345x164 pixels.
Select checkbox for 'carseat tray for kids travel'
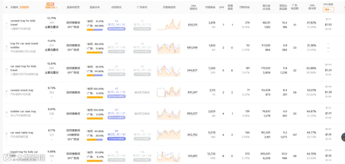coord(7,27)
